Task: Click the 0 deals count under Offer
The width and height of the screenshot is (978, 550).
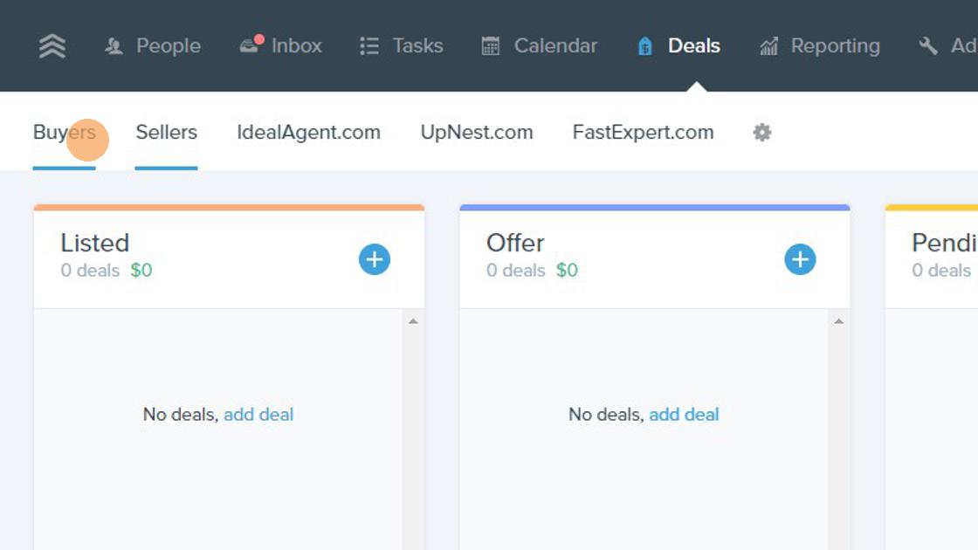Action: click(x=516, y=271)
